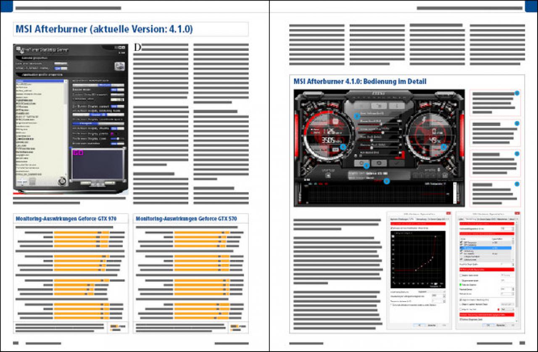Image resolution: width=538 pixels, height=352 pixels.
Task: Open the setup icon at RivaTuner's top right
Action: pyautogui.click(x=120, y=66)
